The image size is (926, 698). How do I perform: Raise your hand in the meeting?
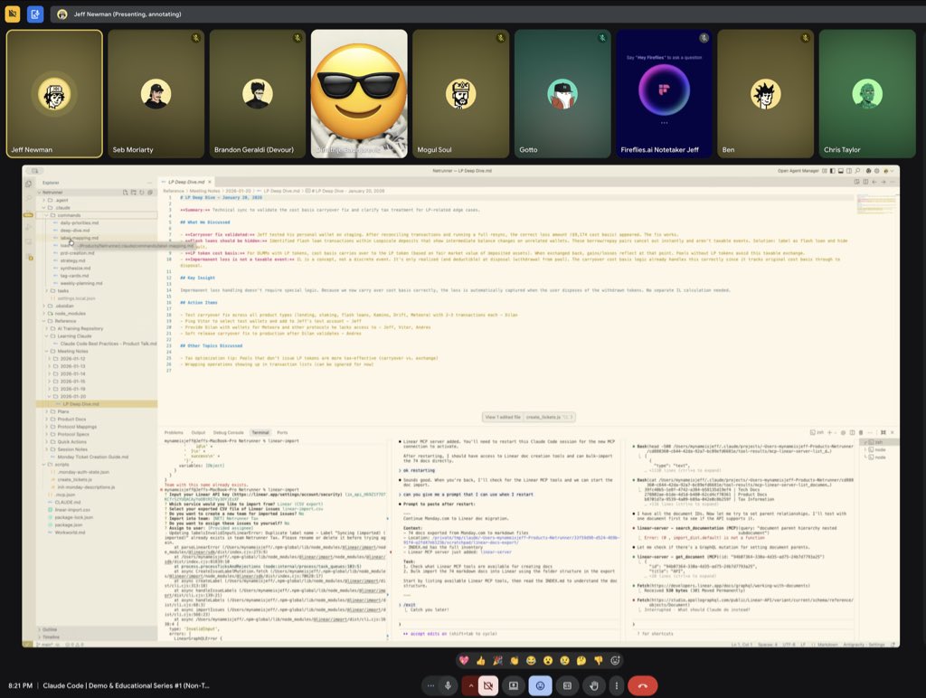(594, 685)
